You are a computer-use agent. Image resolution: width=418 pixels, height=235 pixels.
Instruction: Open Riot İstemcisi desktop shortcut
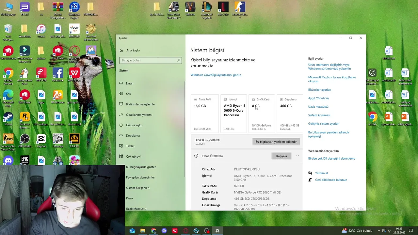click(8, 53)
